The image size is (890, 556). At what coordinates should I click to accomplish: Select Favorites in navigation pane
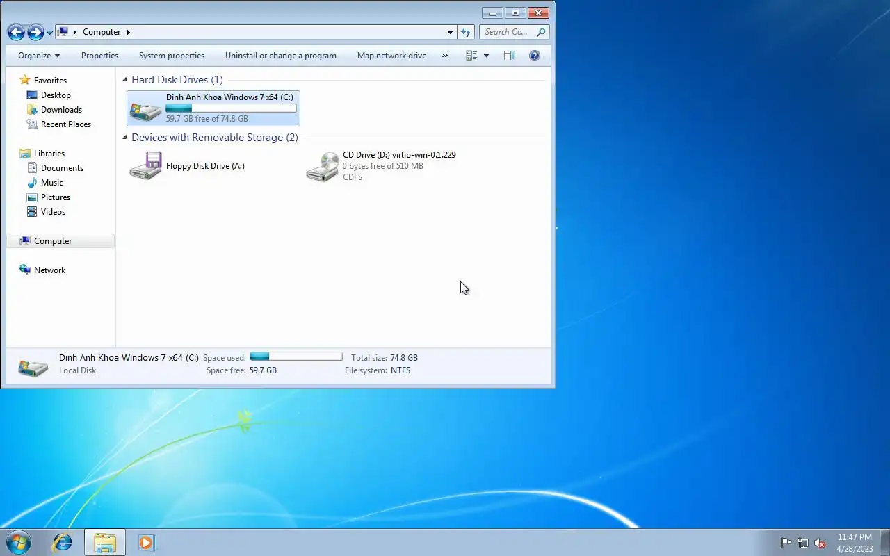50,81
